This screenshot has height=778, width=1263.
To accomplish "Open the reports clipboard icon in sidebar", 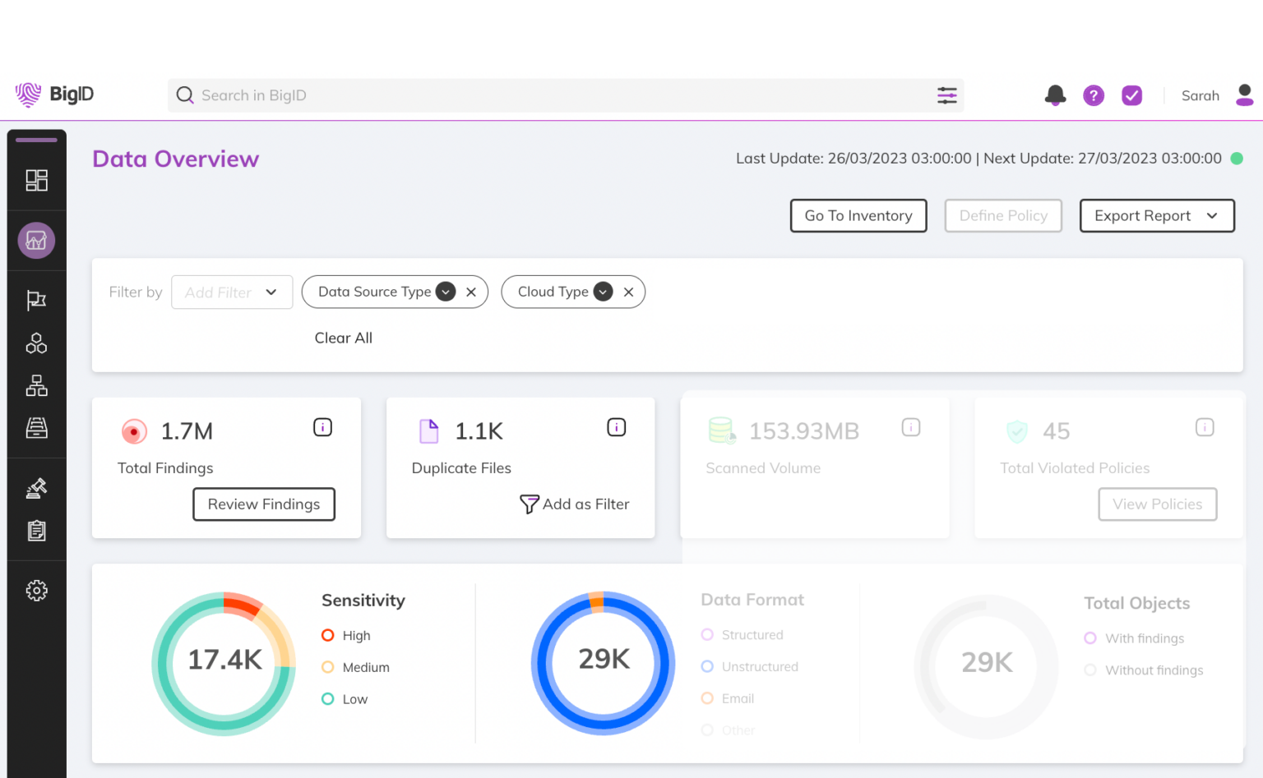I will click(x=36, y=531).
